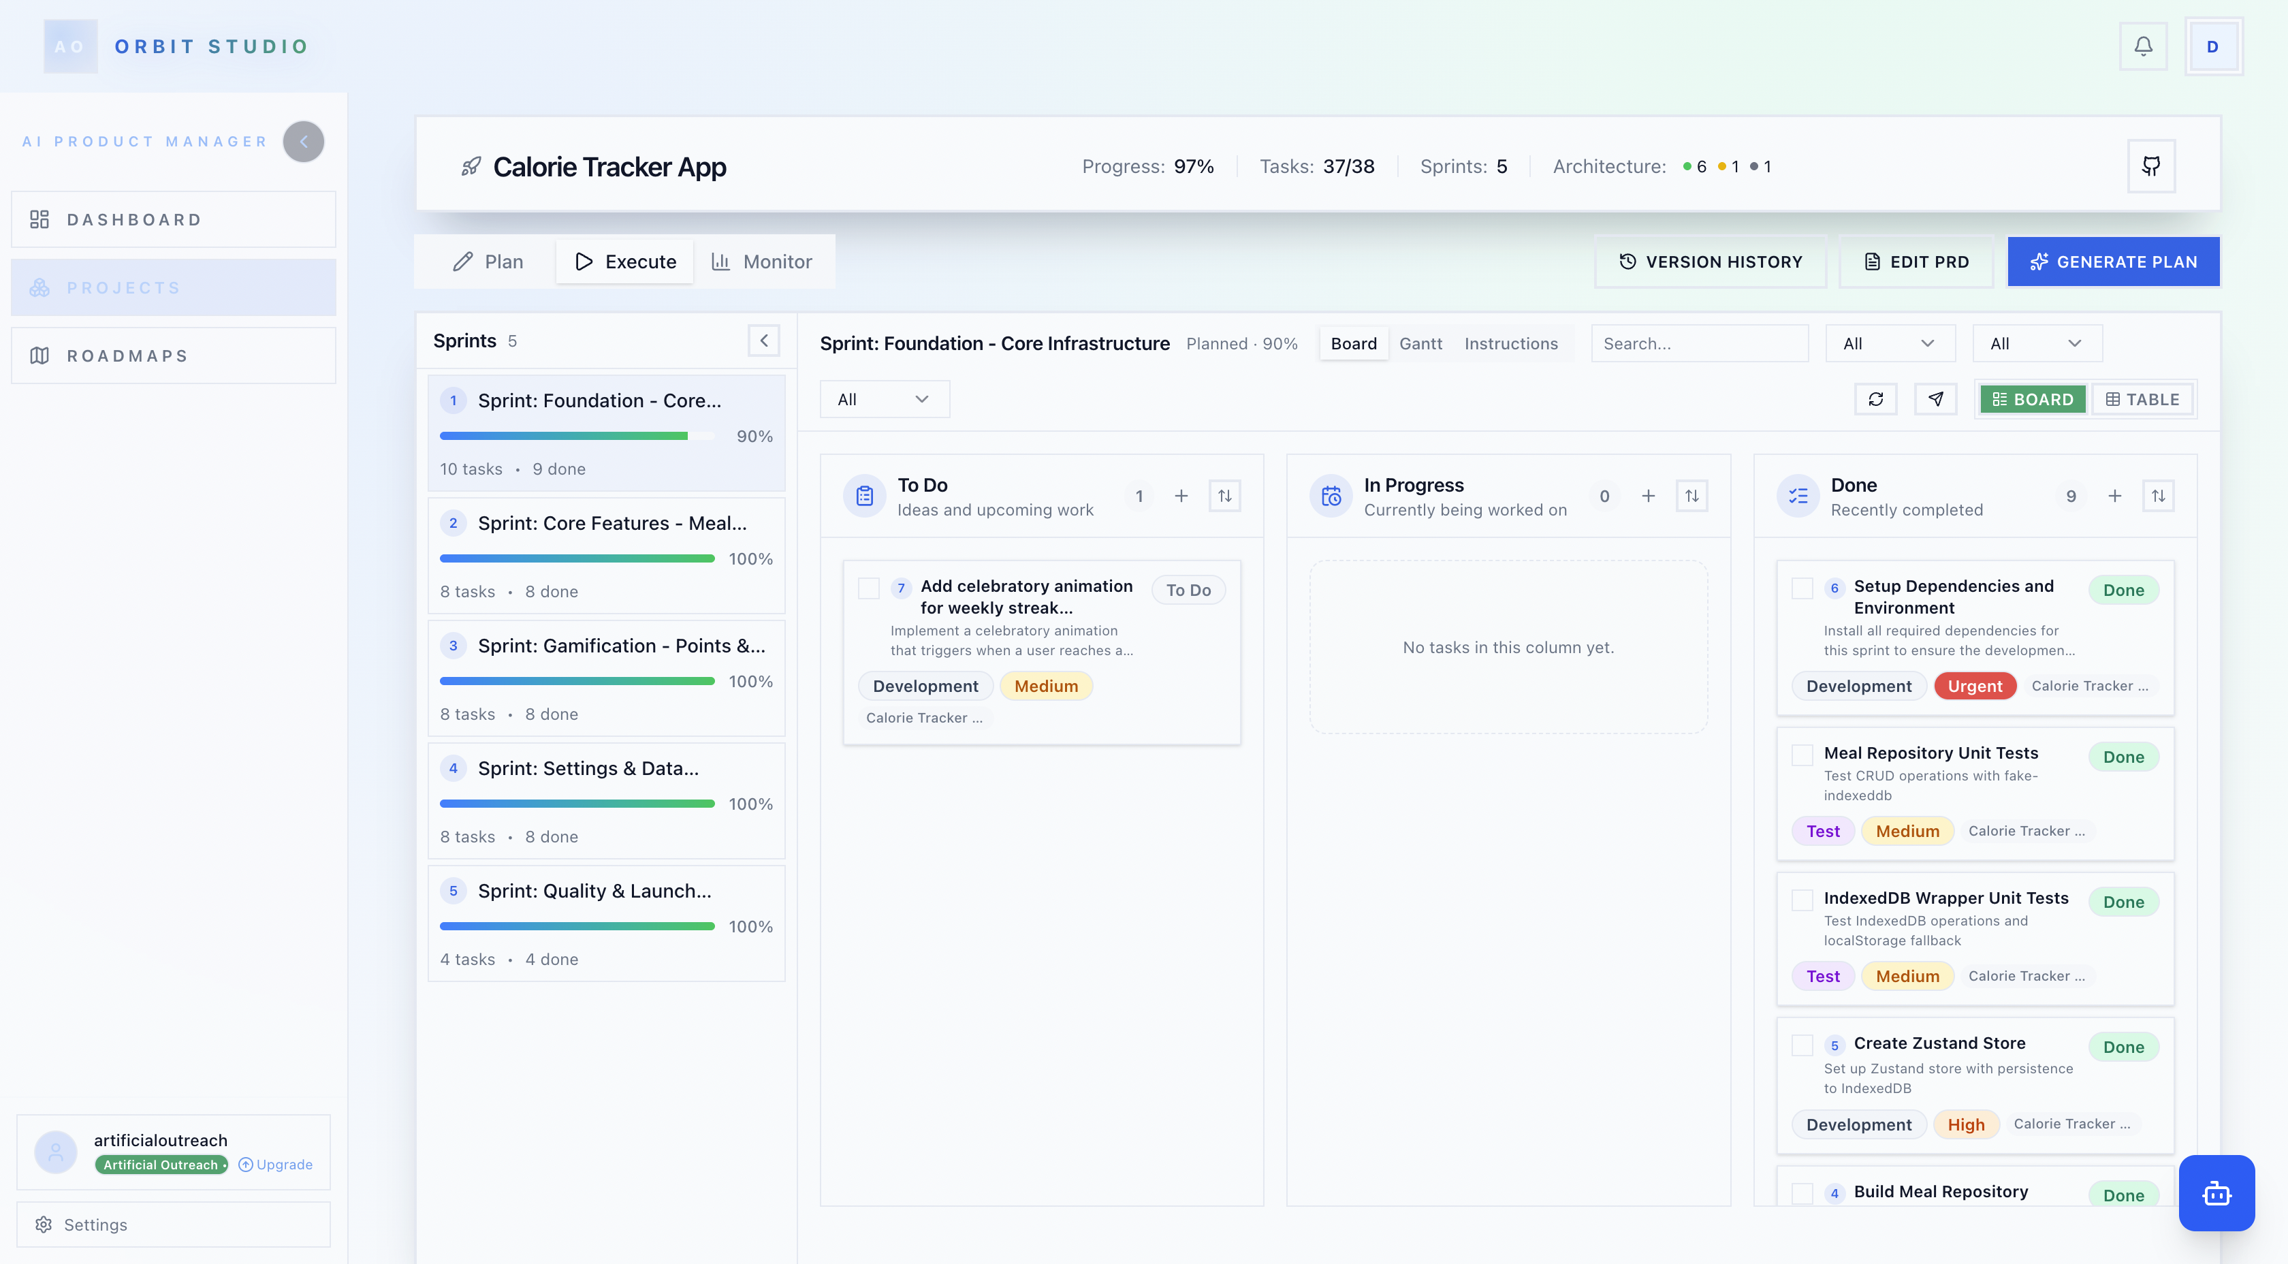2288x1264 pixels.
Task: Collapse the Sprints panel with chevron
Action: 764,341
